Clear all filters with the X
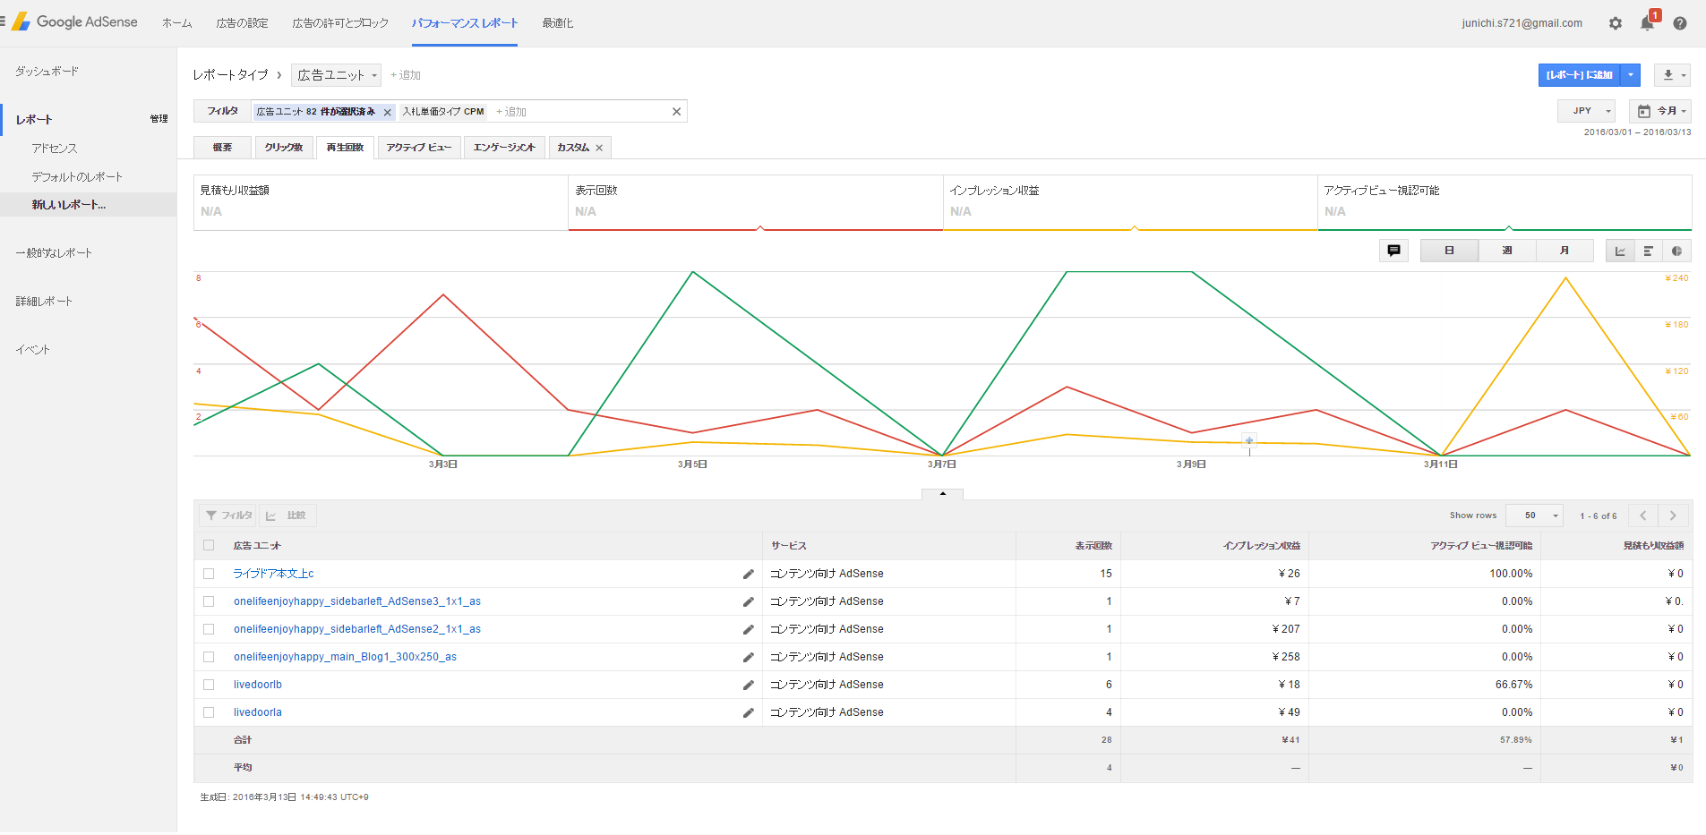The width and height of the screenshot is (1706, 835). click(676, 112)
